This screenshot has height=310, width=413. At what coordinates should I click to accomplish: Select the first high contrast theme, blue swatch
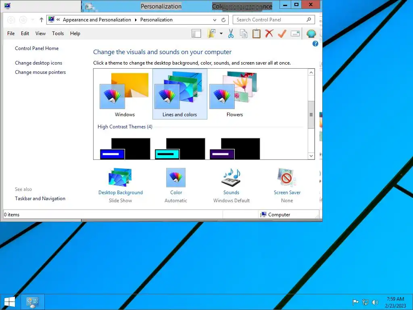coord(125,149)
